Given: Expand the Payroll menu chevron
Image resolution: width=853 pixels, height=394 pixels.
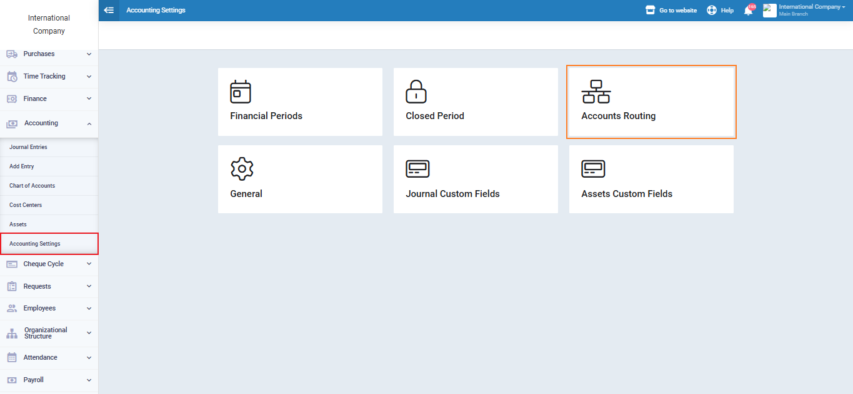Looking at the screenshot, I should click(89, 380).
